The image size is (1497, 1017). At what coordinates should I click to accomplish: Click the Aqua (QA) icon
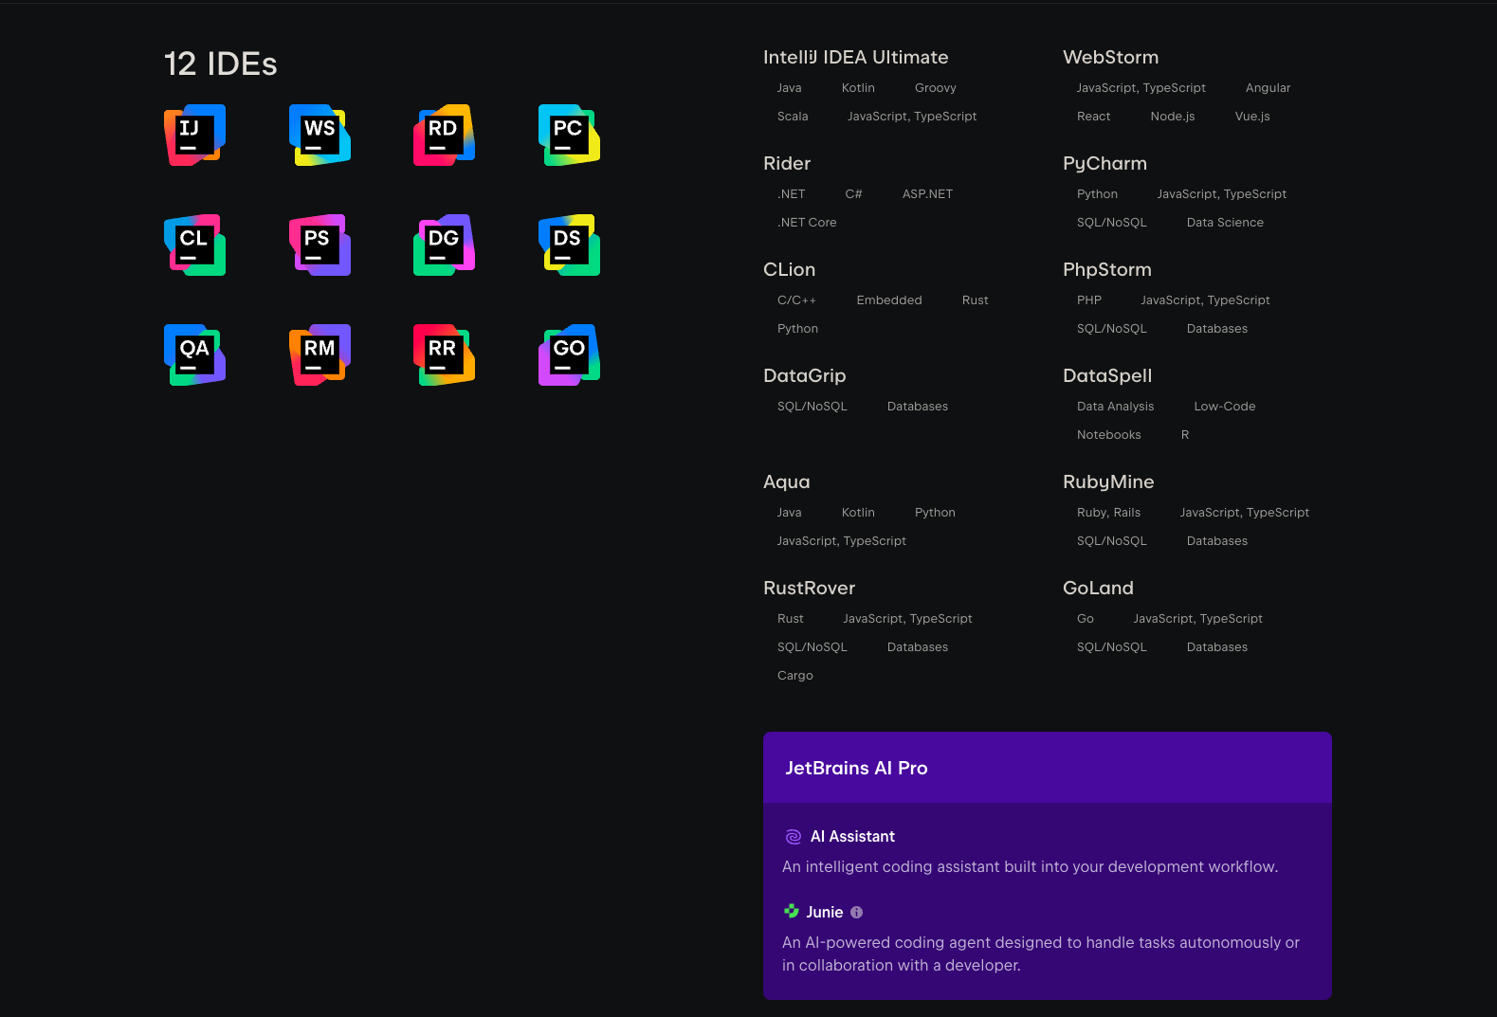coord(194,354)
